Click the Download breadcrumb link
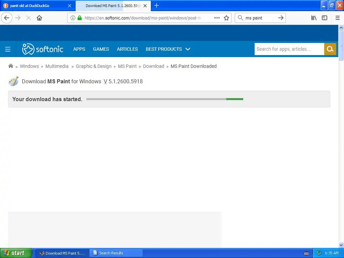This screenshot has height=258, width=344. coord(154,66)
